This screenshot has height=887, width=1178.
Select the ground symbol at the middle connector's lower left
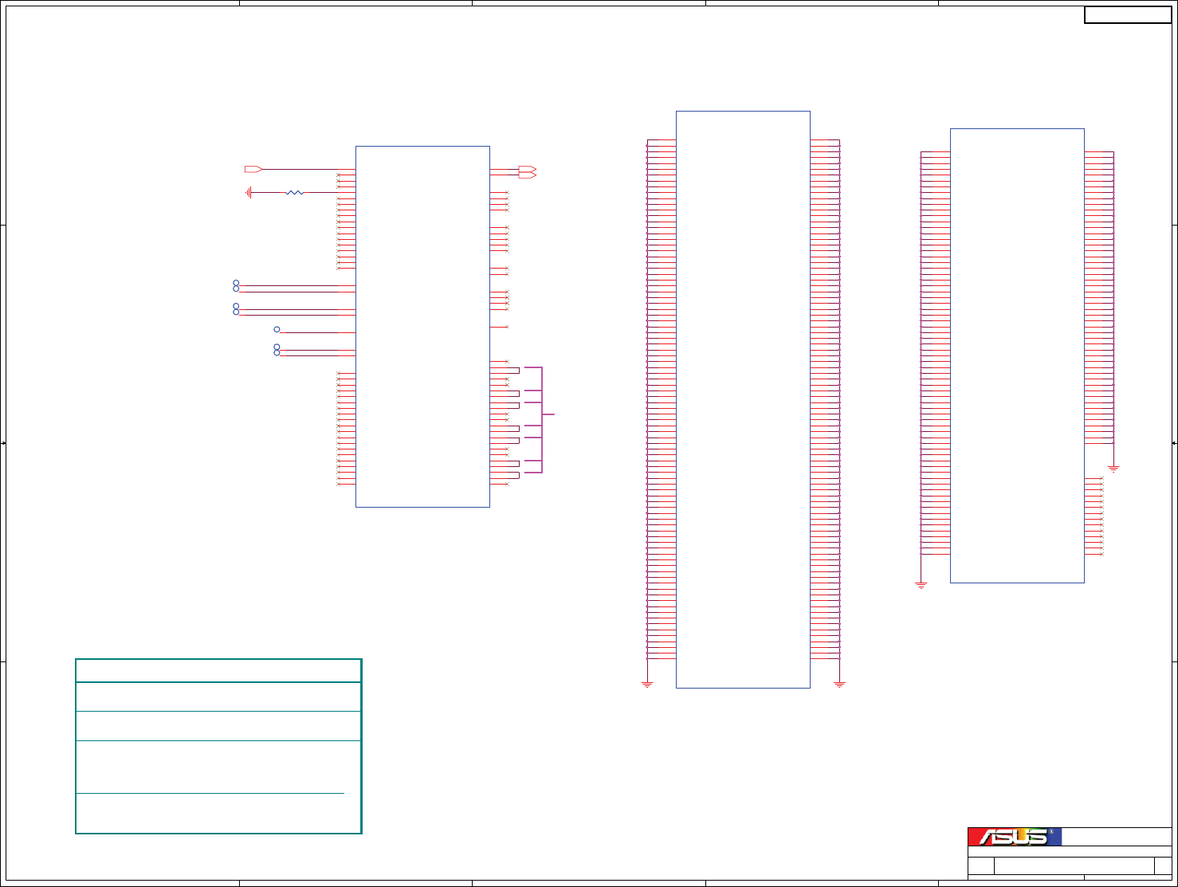[x=647, y=684]
